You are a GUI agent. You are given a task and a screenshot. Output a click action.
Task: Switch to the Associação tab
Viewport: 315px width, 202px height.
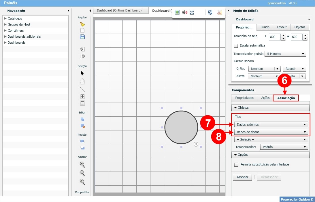(x=286, y=98)
